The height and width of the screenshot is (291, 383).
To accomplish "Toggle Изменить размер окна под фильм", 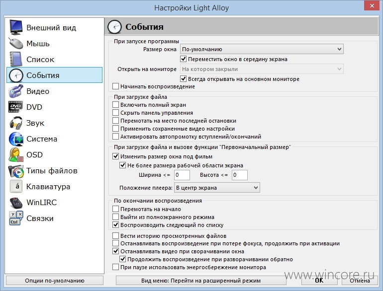I will click(115, 156).
